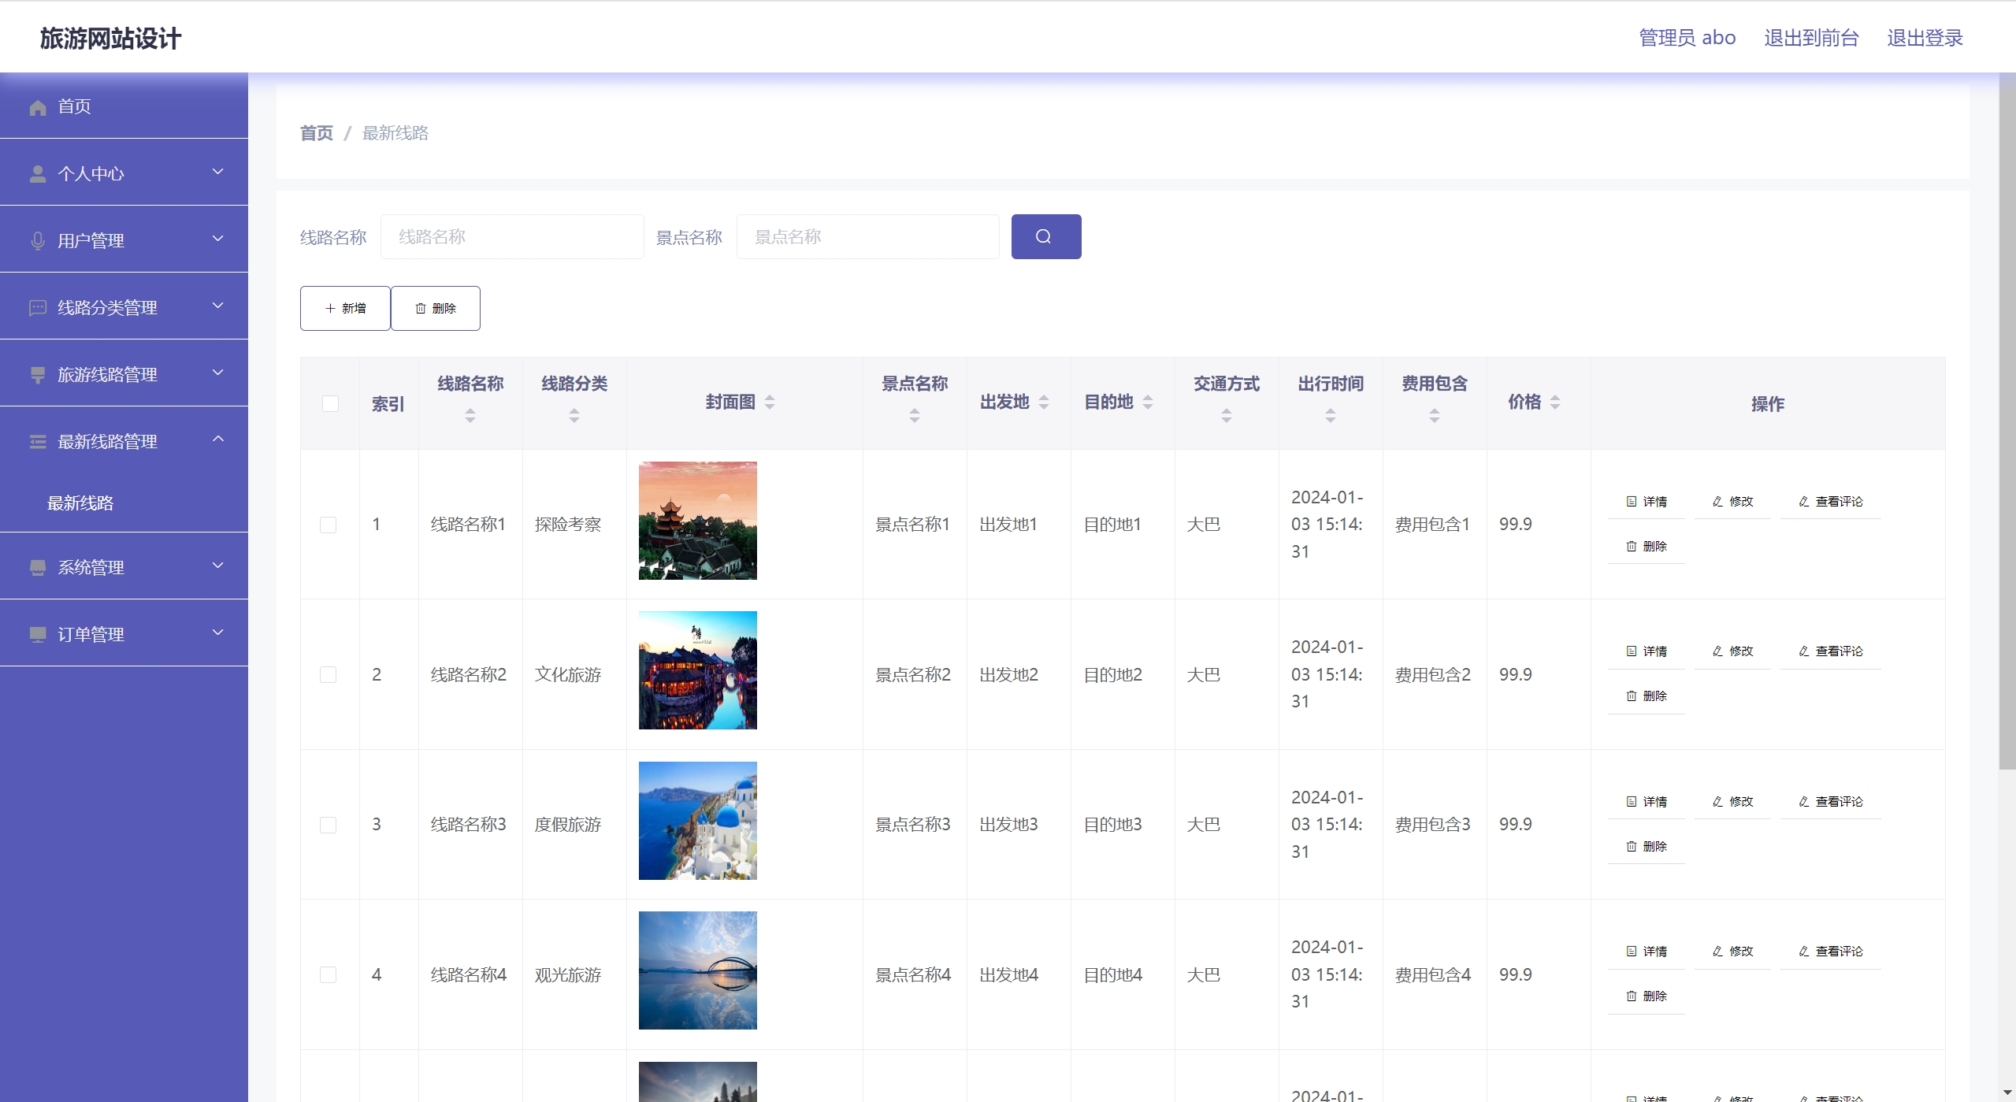Image resolution: width=2016 pixels, height=1102 pixels.
Task: Click the vertical page scrollbar thumb
Action: tap(2007, 417)
